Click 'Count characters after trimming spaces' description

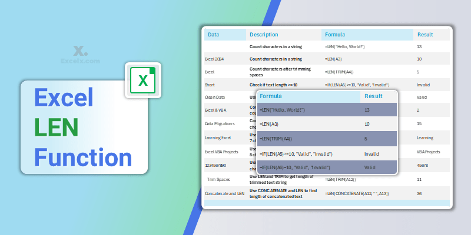point(280,72)
